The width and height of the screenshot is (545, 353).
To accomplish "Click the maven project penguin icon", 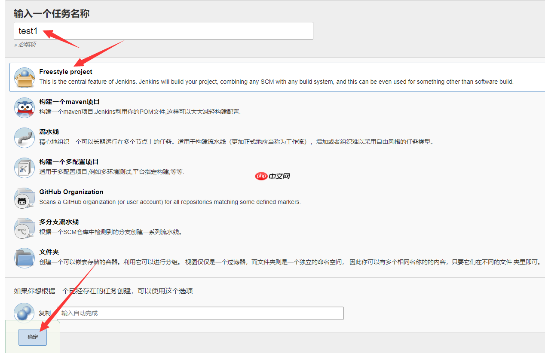I will (24, 107).
